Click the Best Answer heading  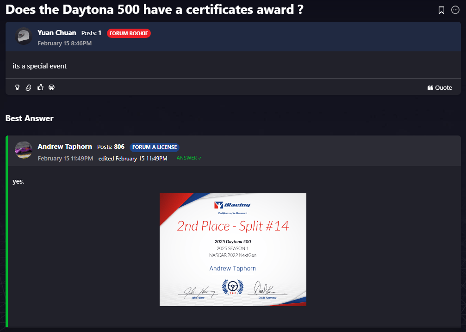point(29,118)
